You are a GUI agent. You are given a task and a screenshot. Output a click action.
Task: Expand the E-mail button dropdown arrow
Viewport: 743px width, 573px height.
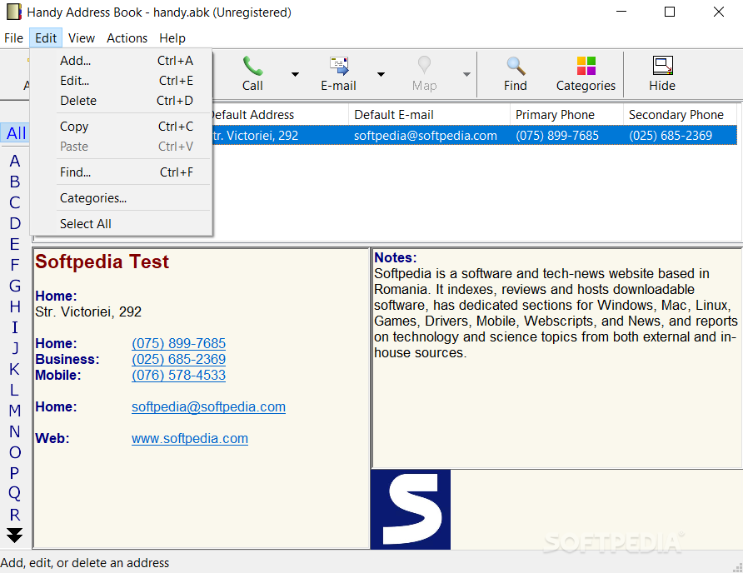point(381,74)
